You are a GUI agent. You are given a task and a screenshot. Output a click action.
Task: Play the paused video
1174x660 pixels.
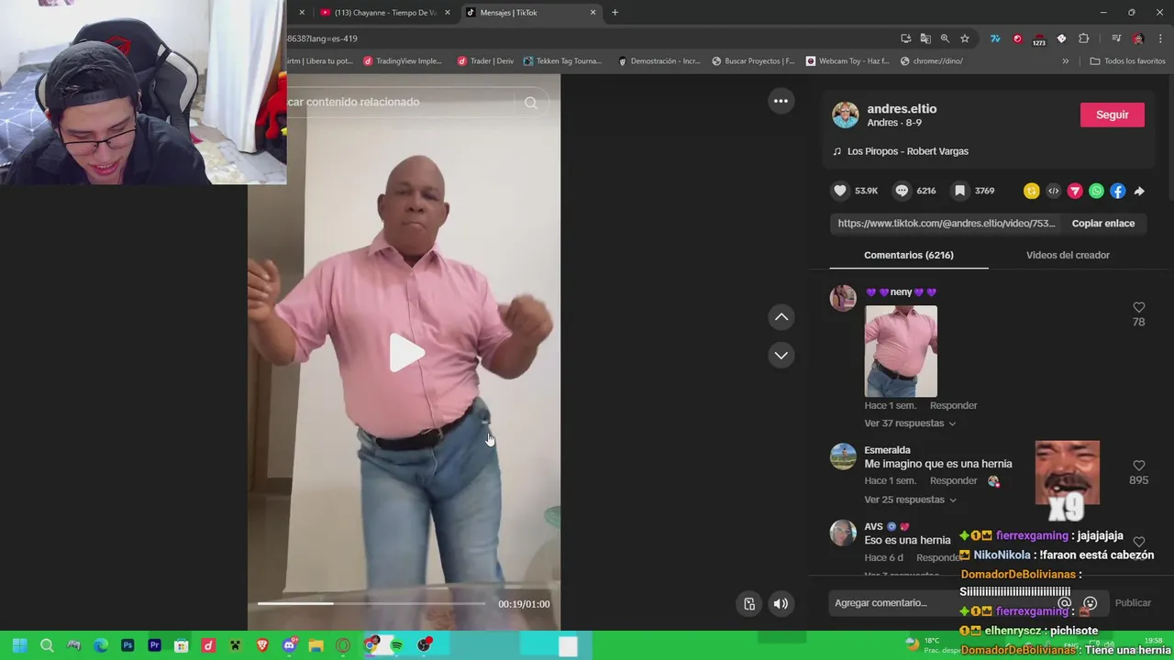coord(404,353)
